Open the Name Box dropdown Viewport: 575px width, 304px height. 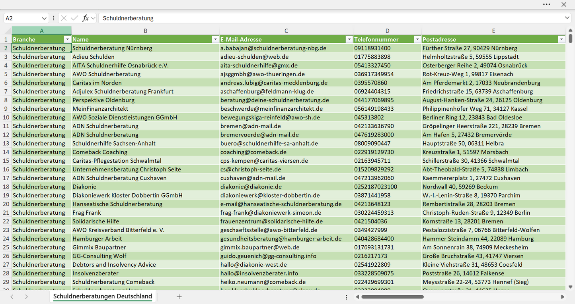coord(44,18)
